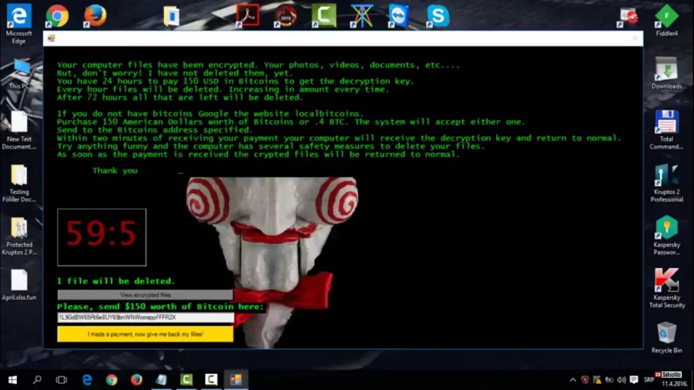Open the Fiddler4 desktop shortcut
This screenshot has width=694, height=390.
click(667, 20)
